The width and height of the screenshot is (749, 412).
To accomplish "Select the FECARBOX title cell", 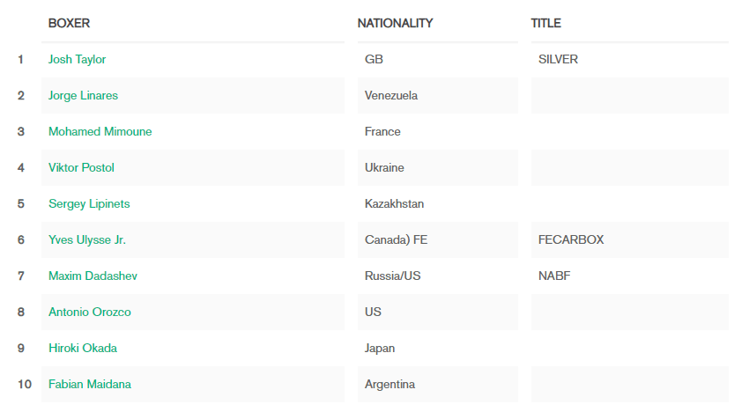I will (629, 239).
